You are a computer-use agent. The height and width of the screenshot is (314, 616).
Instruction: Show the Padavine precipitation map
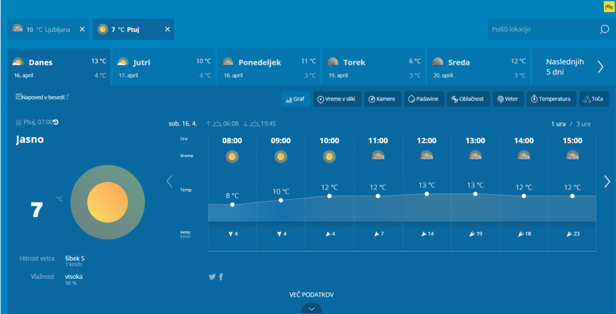(x=423, y=99)
